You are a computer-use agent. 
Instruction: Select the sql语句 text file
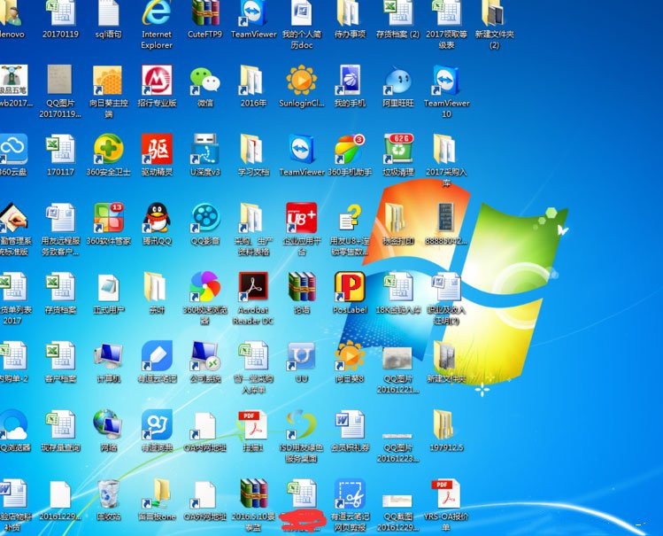click(109, 19)
